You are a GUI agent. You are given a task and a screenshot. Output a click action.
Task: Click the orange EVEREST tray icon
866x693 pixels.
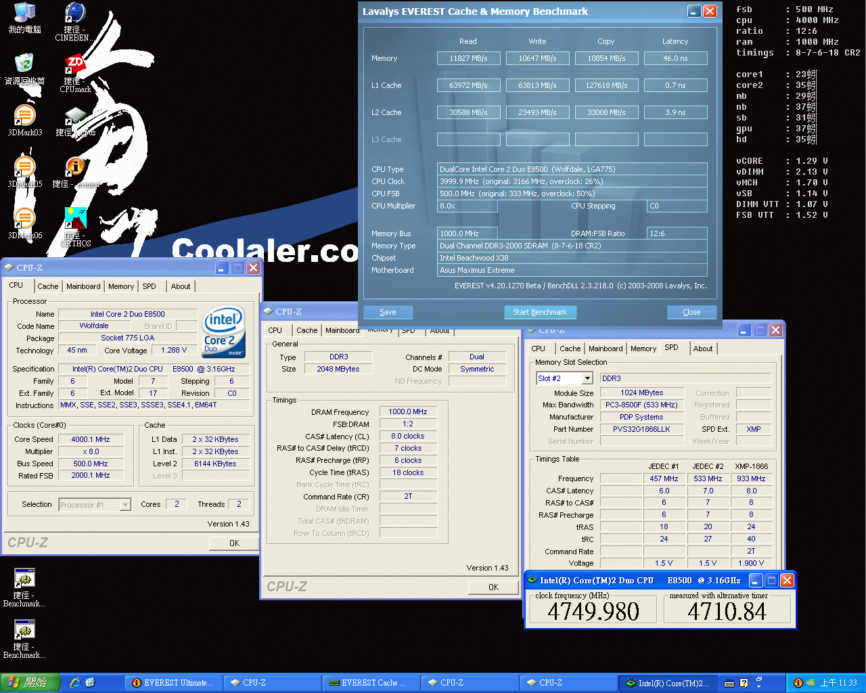(x=798, y=683)
